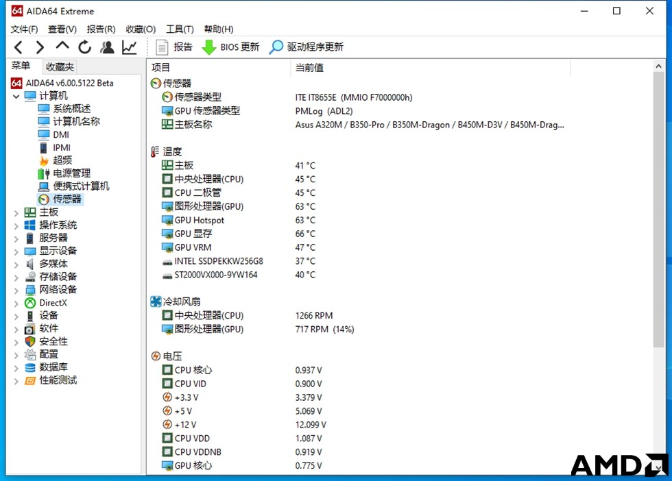Image resolution: width=672 pixels, height=481 pixels.
Task: Select the 系统概述 monitor icon in the tree
Action: pos(43,109)
